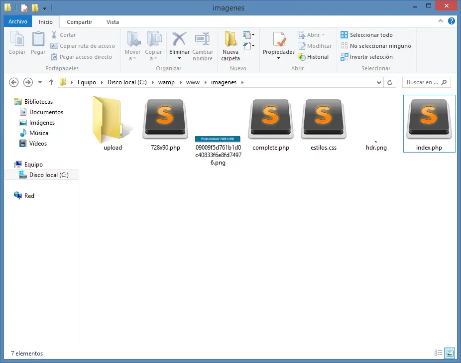Screen dimensions: 461x363
Task: Open Historial in the ribbon
Action: (314, 57)
